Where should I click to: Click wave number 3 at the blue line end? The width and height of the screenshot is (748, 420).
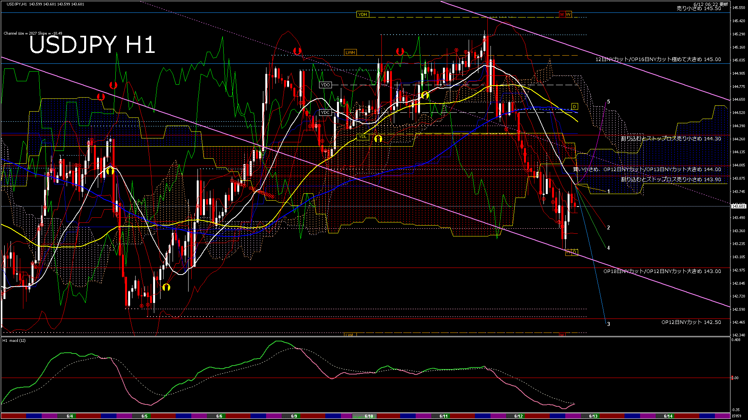point(609,324)
